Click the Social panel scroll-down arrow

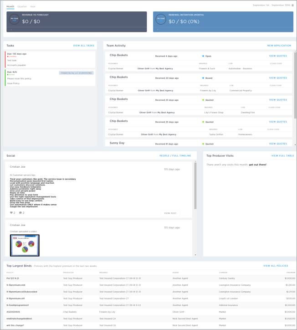click(195, 255)
